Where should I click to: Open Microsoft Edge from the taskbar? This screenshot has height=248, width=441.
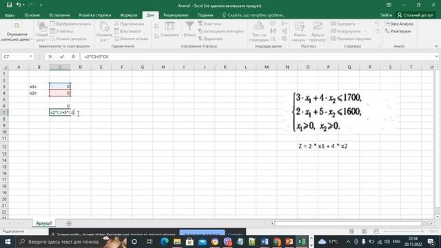click(x=165, y=242)
